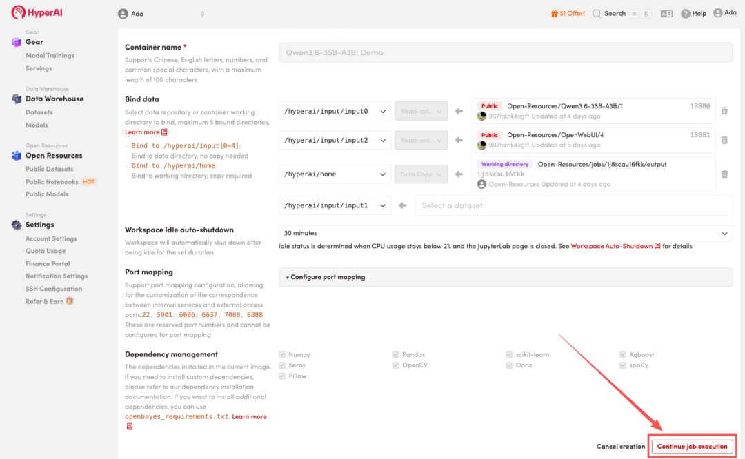Open Model Trainings in the sidebar
The width and height of the screenshot is (745, 459).
[x=50, y=56]
